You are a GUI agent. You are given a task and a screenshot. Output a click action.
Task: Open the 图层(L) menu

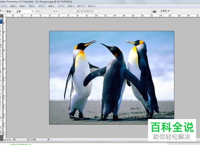click(32, 6)
